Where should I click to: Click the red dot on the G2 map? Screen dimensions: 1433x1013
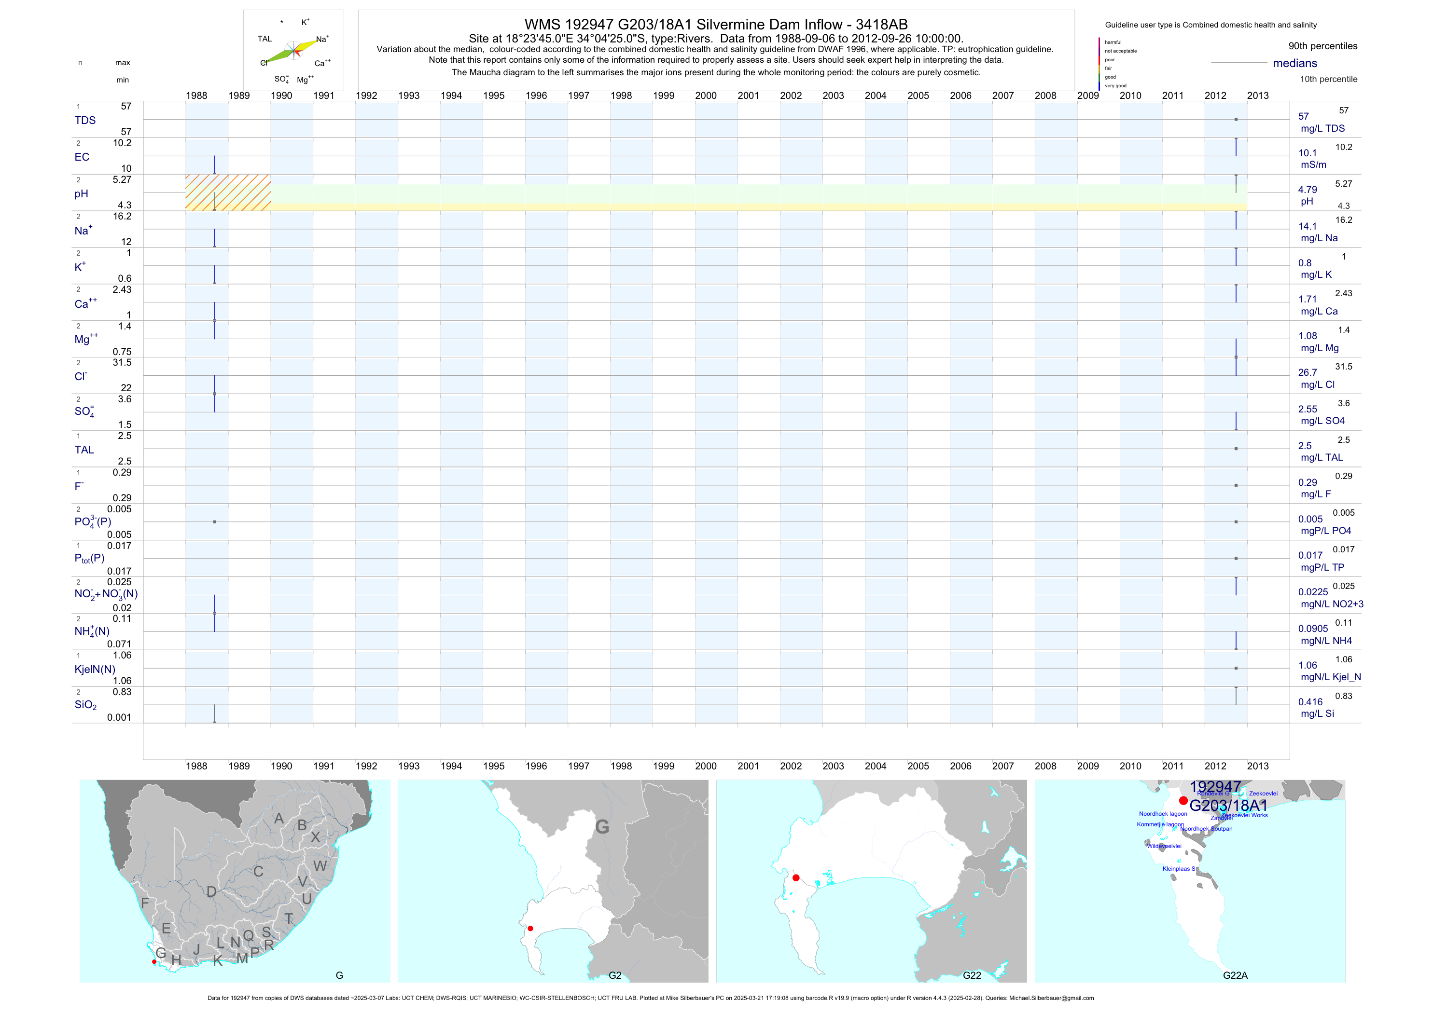coord(530,928)
